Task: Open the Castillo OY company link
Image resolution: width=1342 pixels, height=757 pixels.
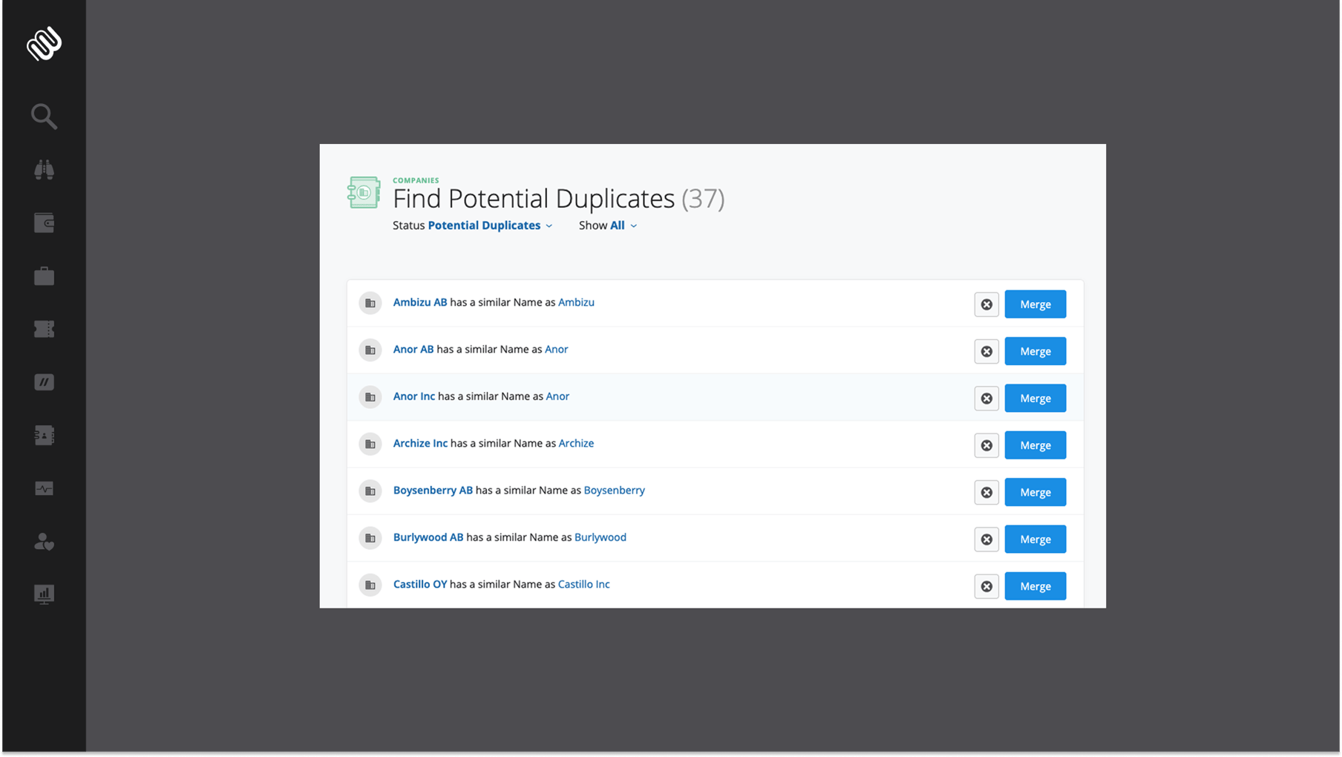Action: coord(420,584)
